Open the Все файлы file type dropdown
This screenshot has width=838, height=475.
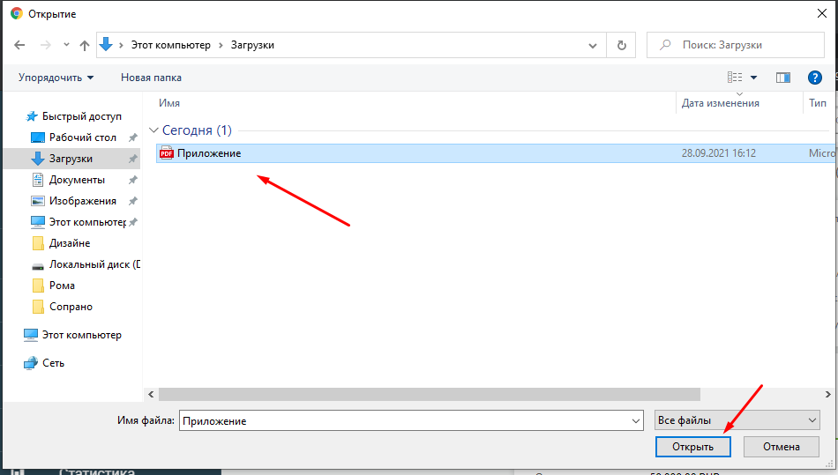click(737, 420)
